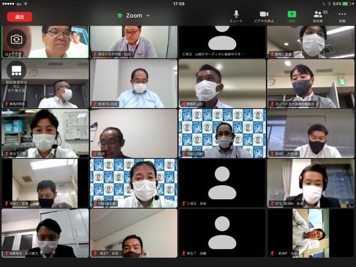This screenshot has height=267, width=356.
Task: Select the N東埼玉 石口健太 video tile
Action: pyautogui.click(x=45, y=233)
